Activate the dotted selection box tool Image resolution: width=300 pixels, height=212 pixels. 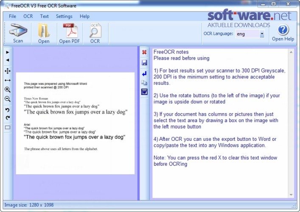pyautogui.click(x=8, y=127)
